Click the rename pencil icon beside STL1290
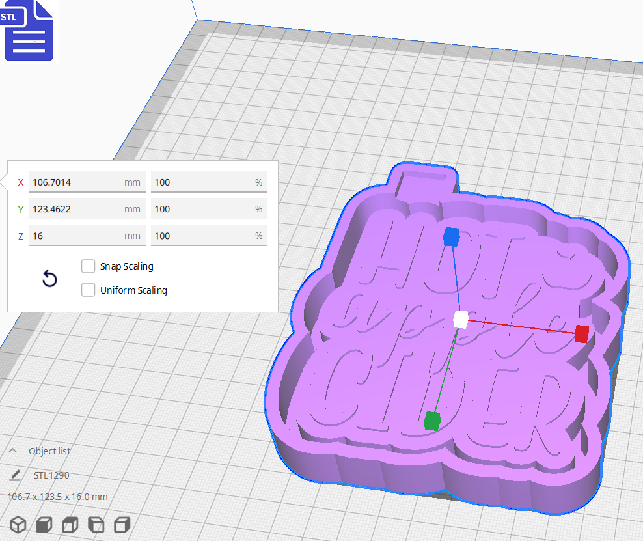The height and width of the screenshot is (541, 643). pos(14,475)
